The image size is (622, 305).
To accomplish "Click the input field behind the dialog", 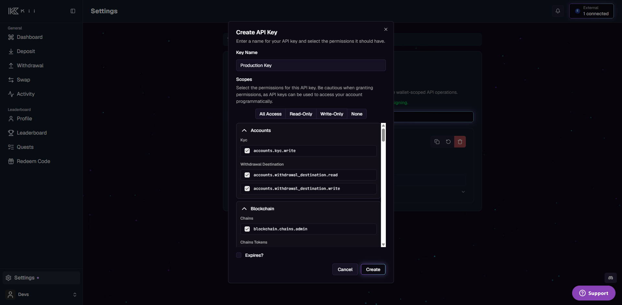I will [x=433, y=117].
